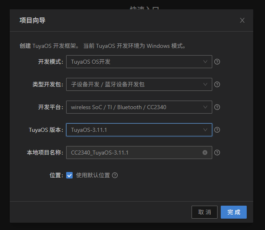Expand the TuyaOS 版本 dropdown
Screen dimensions: 265x230
click(139, 130)
